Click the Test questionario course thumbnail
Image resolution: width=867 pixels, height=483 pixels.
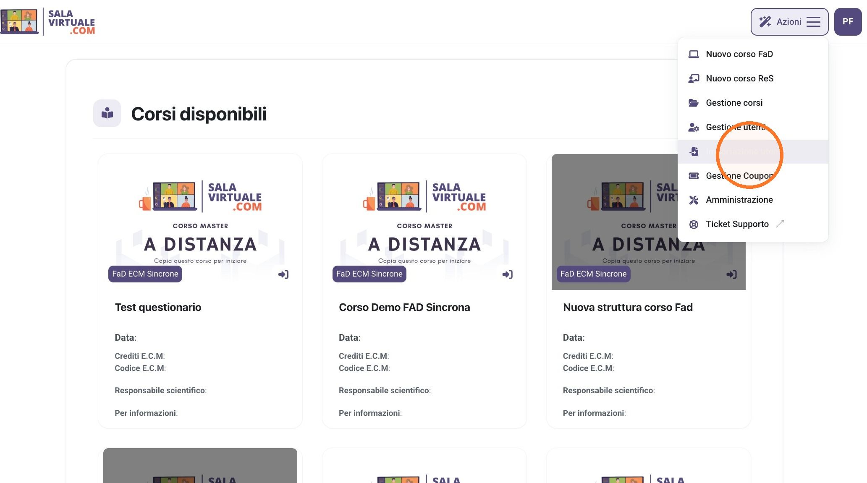pyautogui.click(x=200, y=222)
